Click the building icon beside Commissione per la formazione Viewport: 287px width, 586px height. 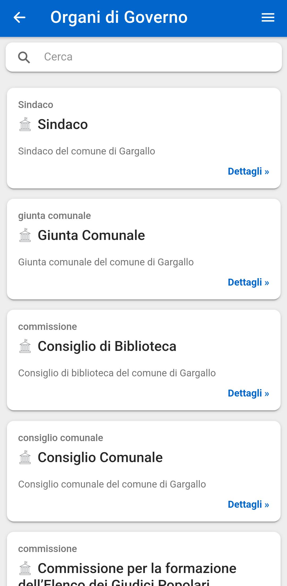[25, 568]
